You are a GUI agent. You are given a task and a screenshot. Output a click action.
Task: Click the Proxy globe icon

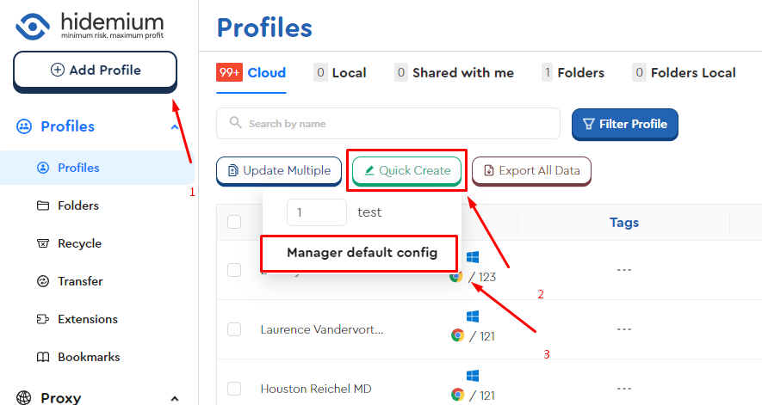[24, 398]
